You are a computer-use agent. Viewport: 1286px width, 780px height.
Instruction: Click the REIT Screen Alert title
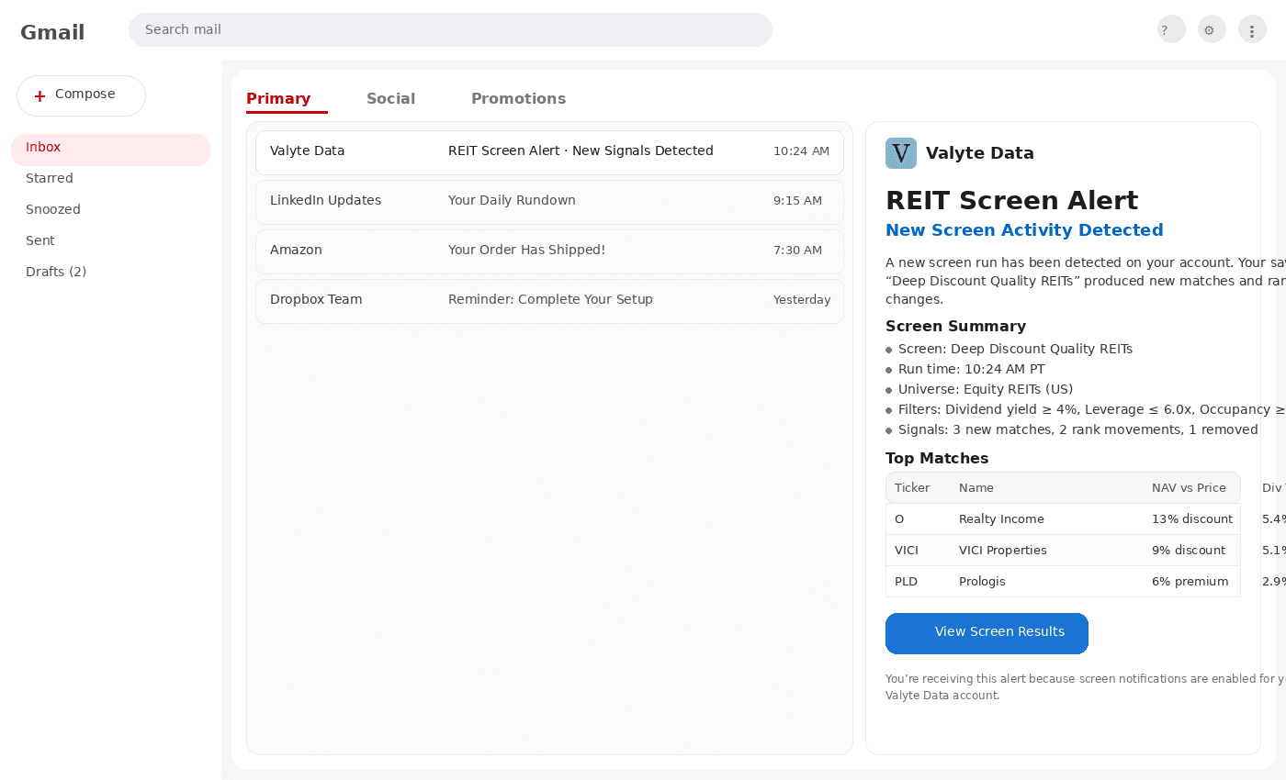(1011, 200)
